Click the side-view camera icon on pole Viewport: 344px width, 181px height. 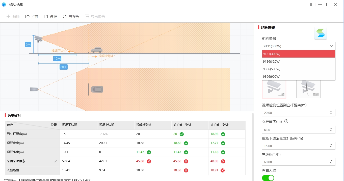38,38
